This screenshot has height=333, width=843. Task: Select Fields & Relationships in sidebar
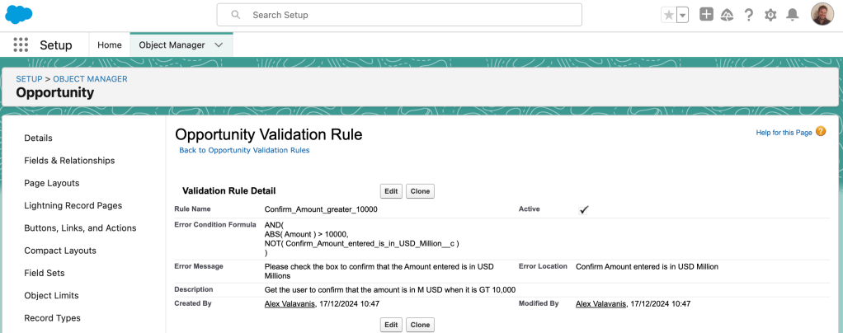(69, 161)
